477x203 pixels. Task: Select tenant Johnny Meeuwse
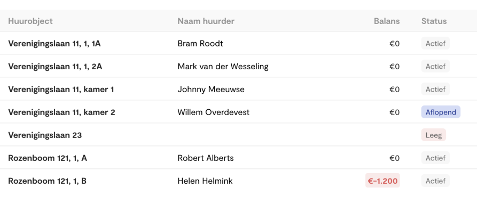(211, 90)
